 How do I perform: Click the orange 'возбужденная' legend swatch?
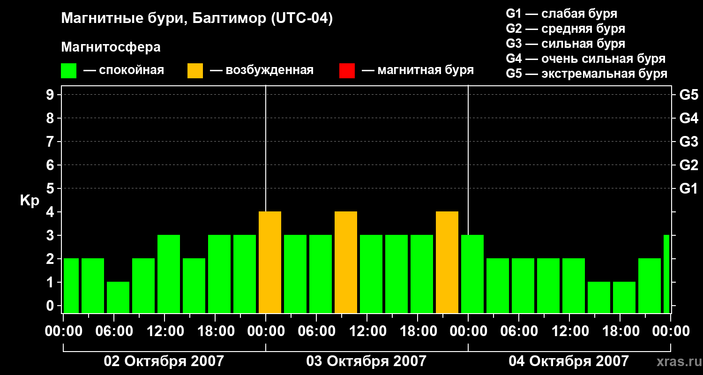pos(195,71)
